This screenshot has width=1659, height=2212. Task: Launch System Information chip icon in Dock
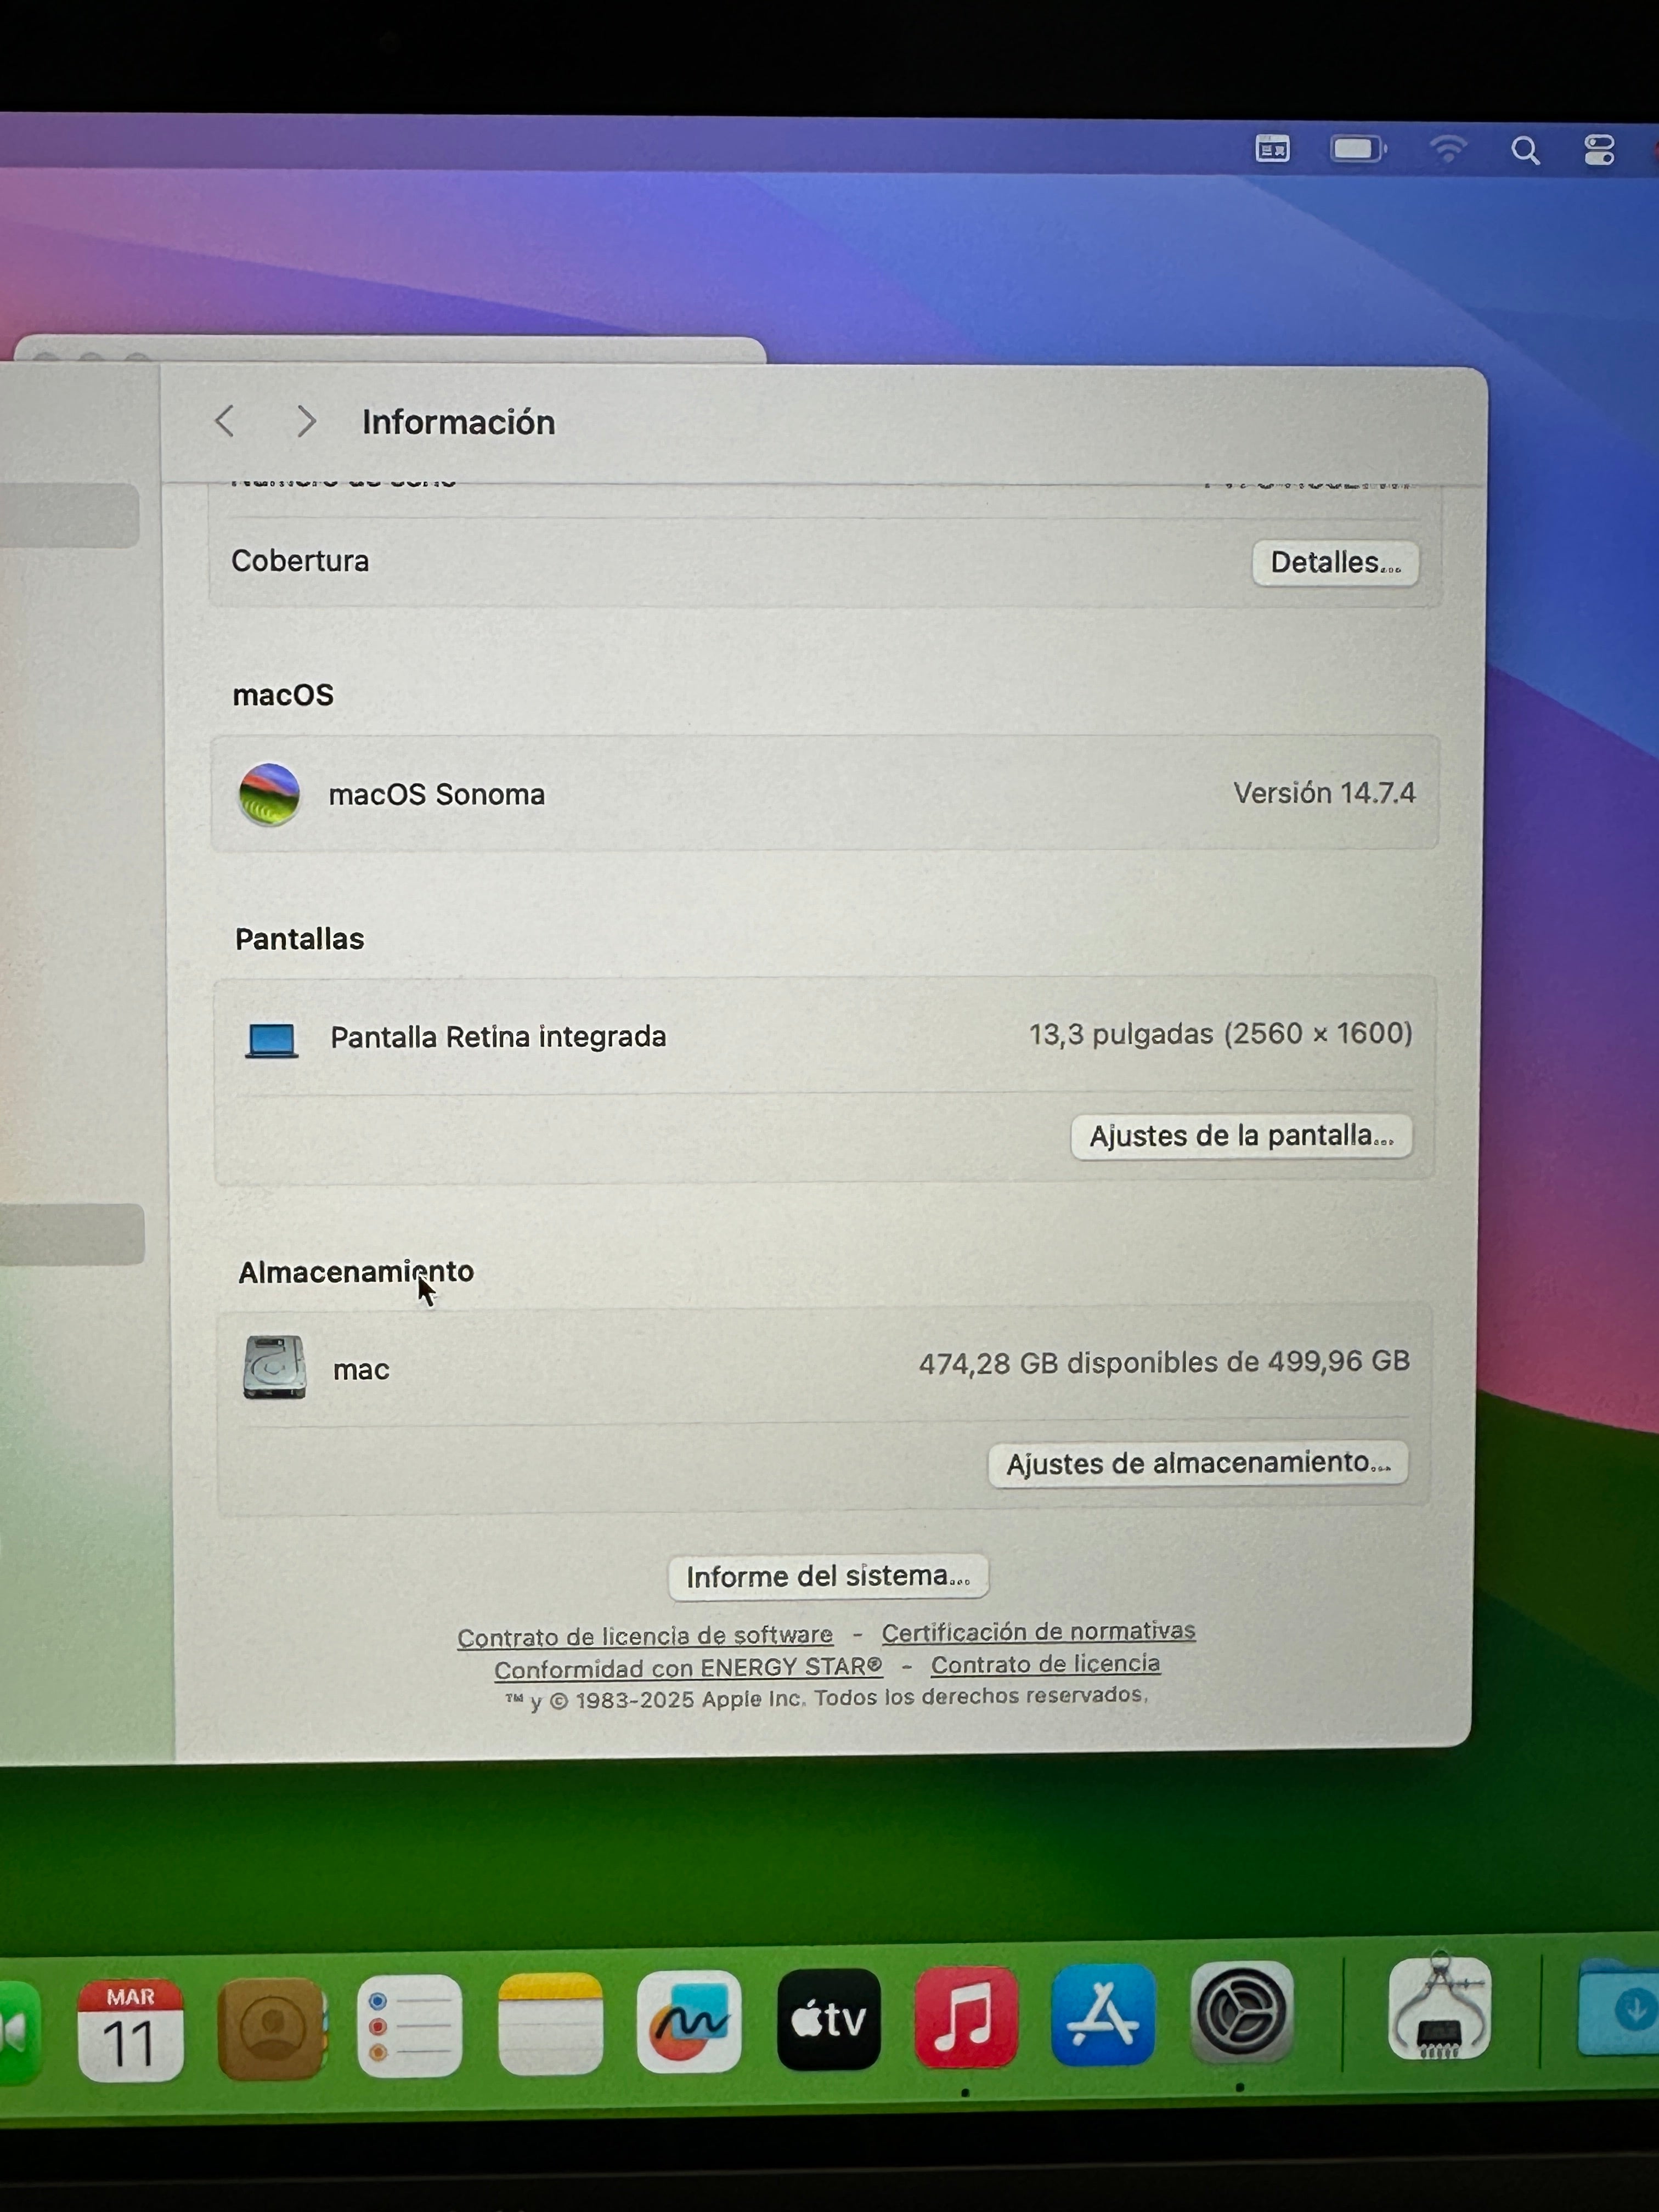(1439, 2008)
